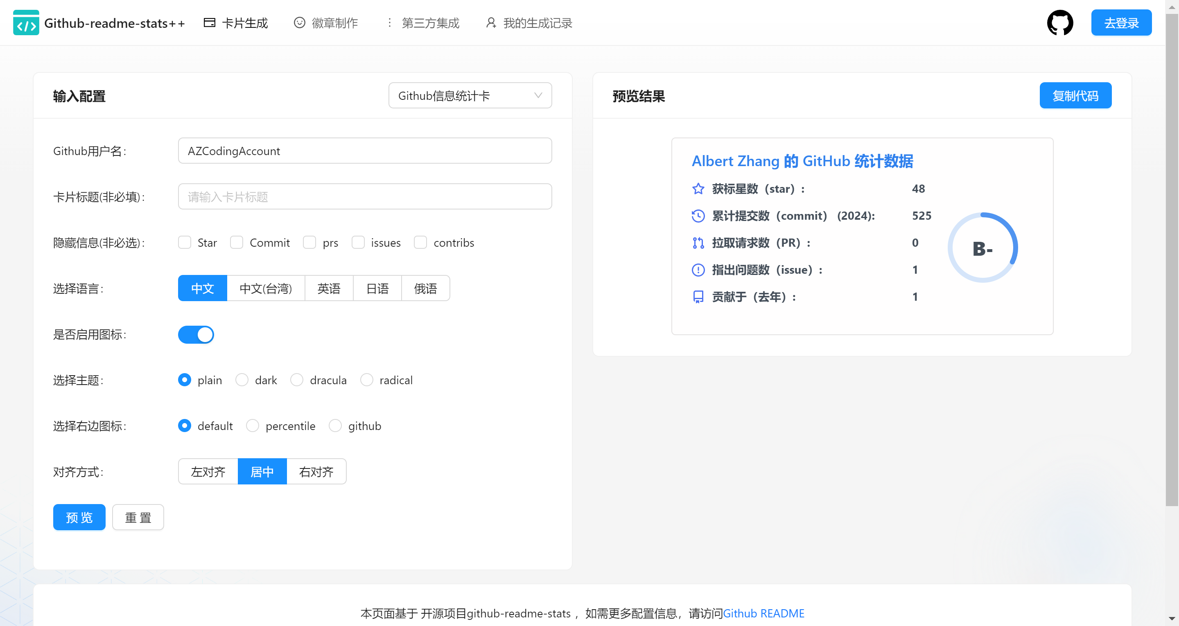
Task: Open the Github README link
Action: (763, 613)
